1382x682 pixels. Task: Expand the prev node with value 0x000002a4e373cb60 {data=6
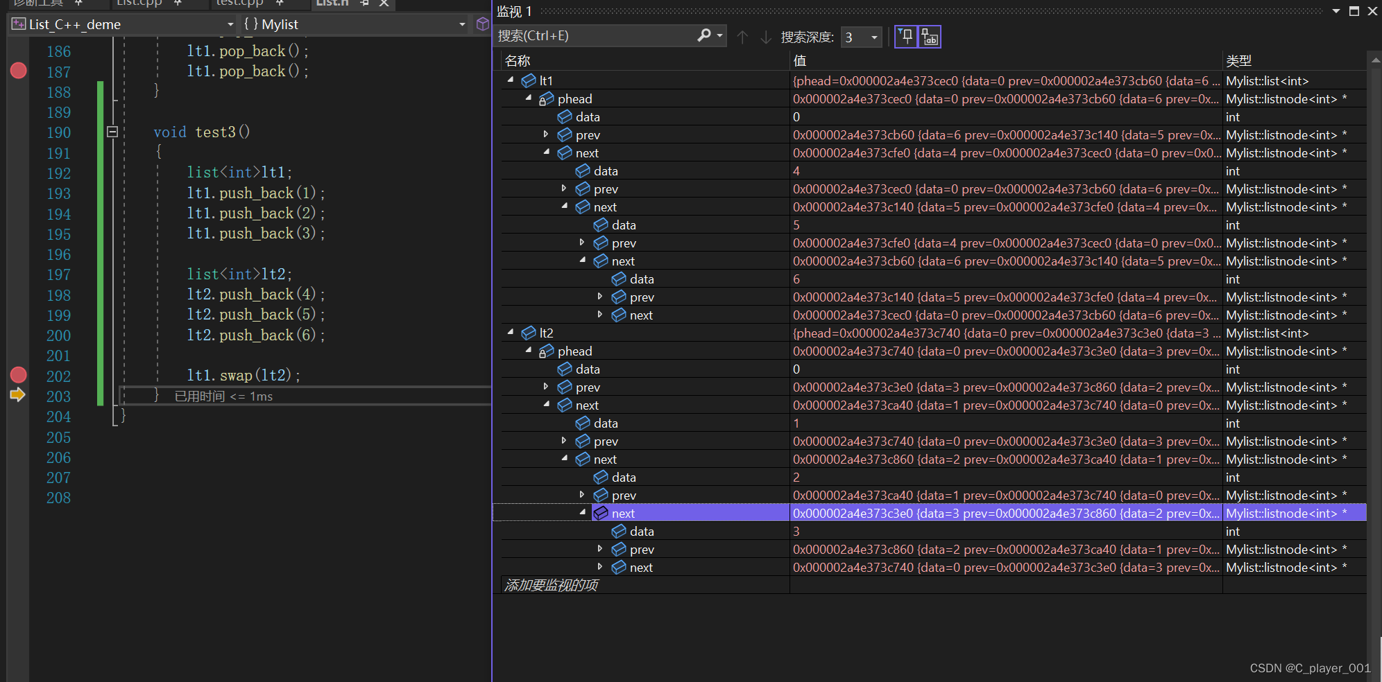546,134
